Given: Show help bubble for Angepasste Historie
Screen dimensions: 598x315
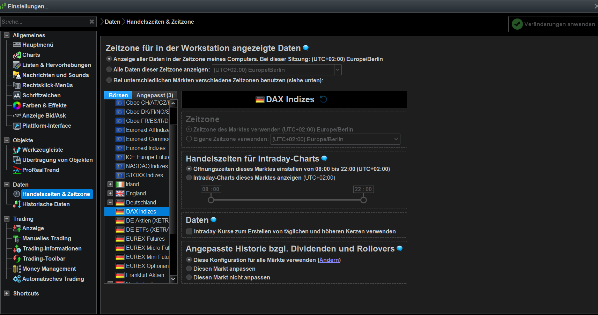Looking at the screenshot, I should click(x=400, y=248).
